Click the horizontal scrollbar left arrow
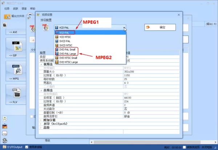 click(92, 142)
